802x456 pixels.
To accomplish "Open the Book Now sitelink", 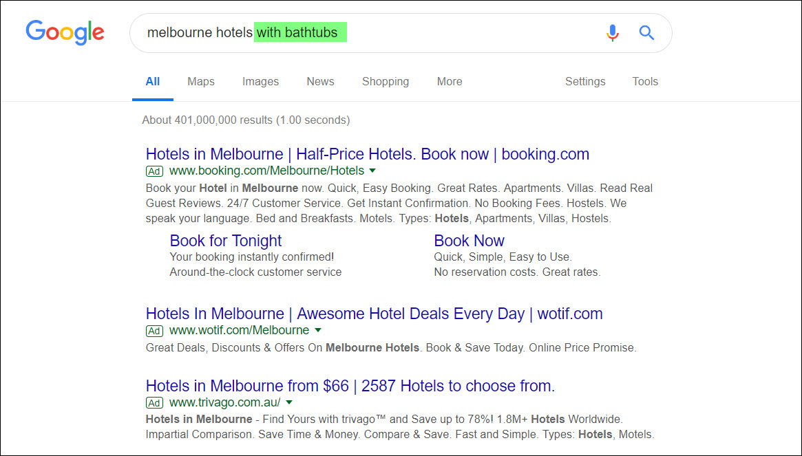I will [469, 241].
